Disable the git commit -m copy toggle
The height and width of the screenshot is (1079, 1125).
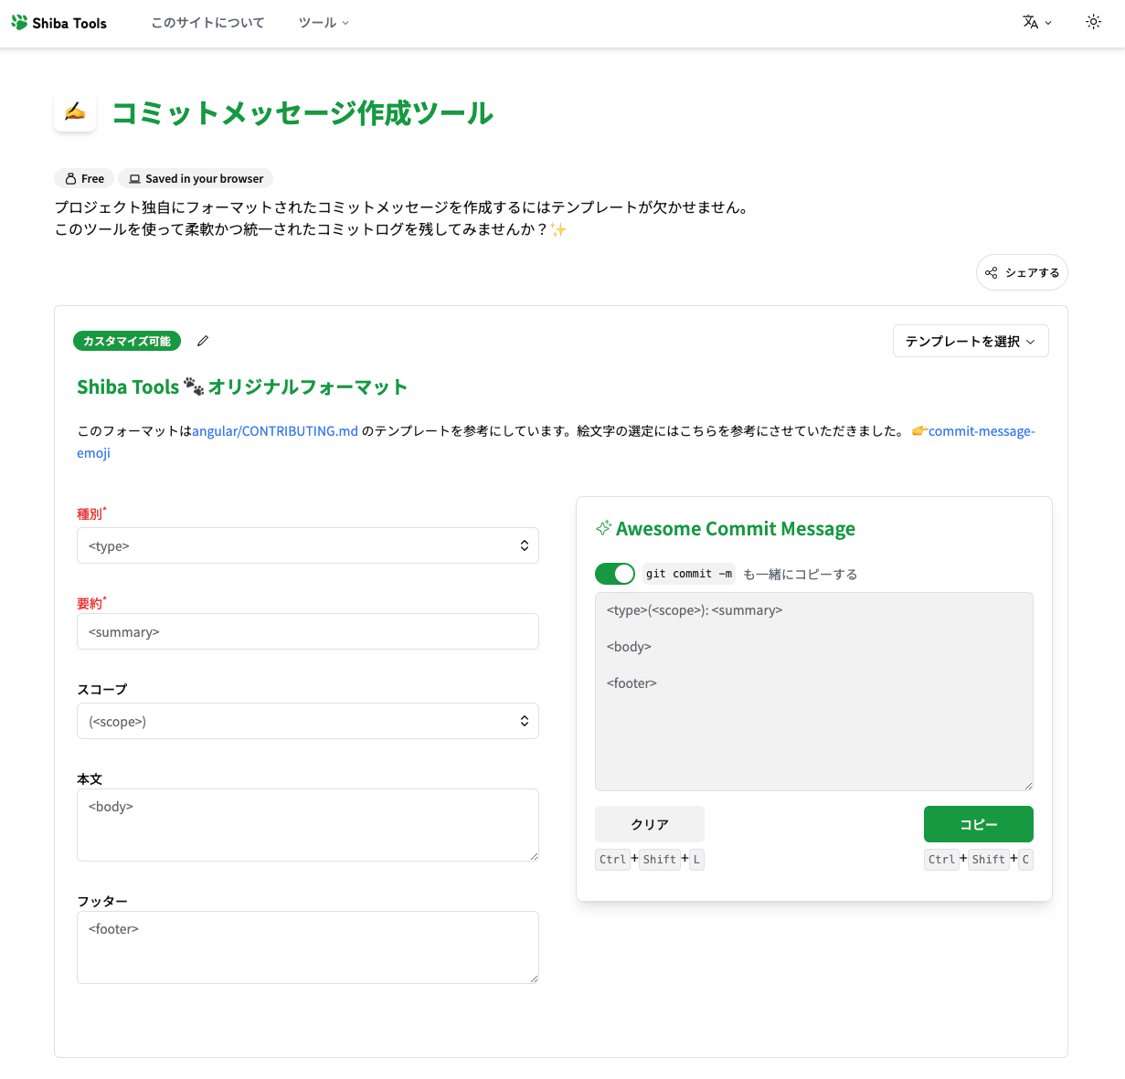click(615, 573)
